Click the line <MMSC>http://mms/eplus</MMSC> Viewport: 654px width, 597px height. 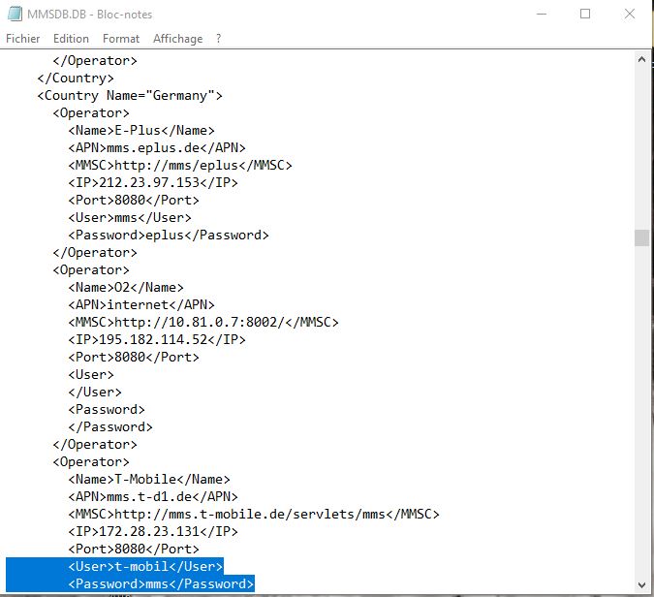pyautogui.click(x=180, y=166)
